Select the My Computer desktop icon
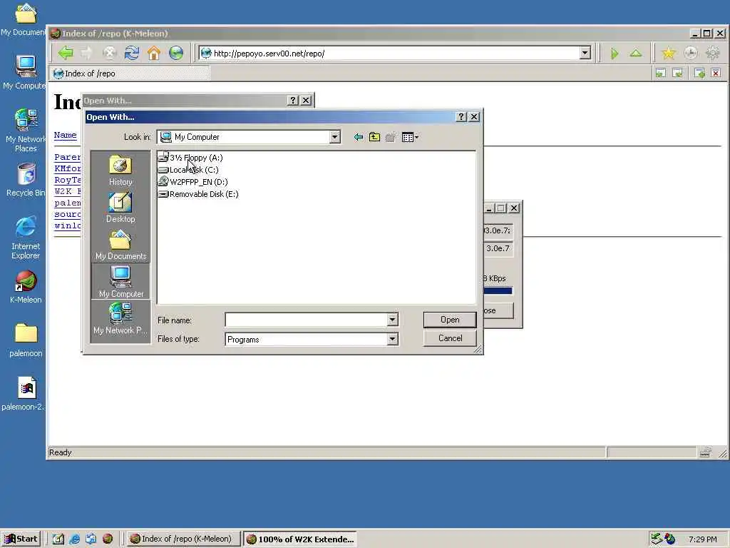Screen dimensions: 730x548 (25, 72)
